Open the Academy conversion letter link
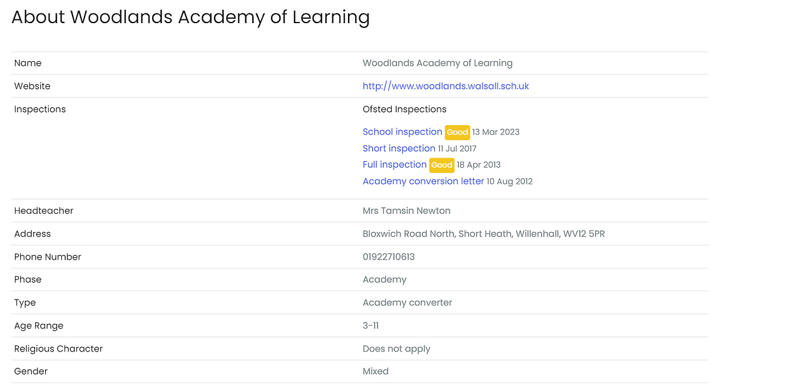 coord(423,181)
